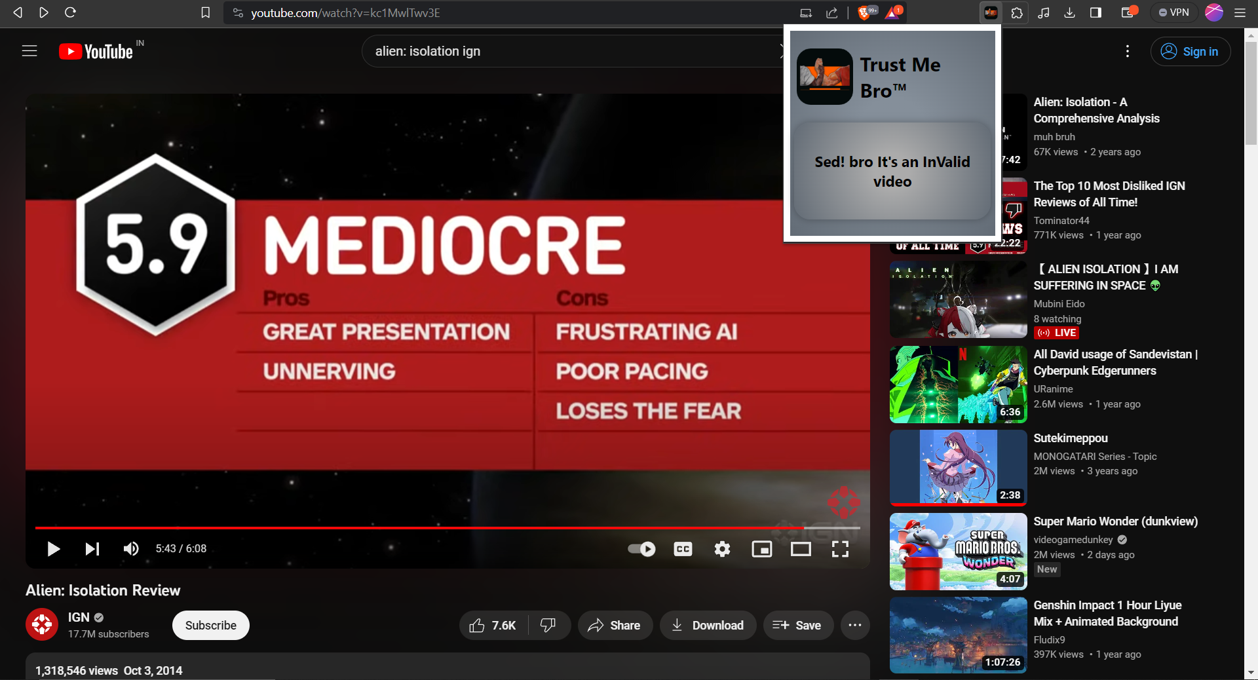Open the videogamedunkey channel name
The height and width of the screenshot is (680, 1258).
[1073, 540]
